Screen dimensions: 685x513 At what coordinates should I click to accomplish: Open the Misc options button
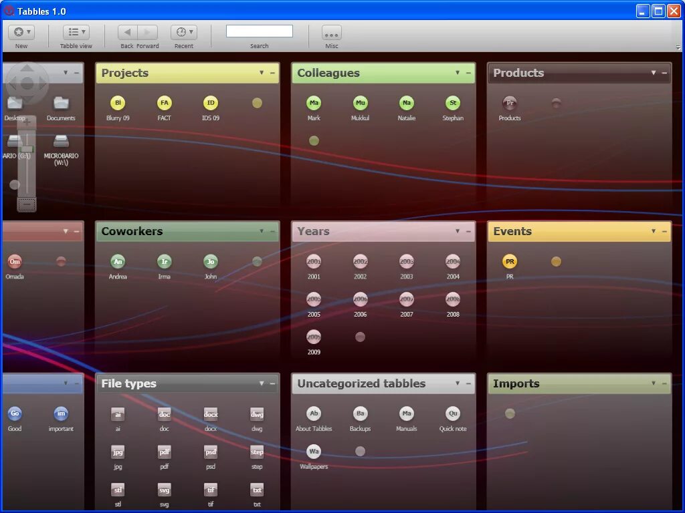click(x=332, y=32)
